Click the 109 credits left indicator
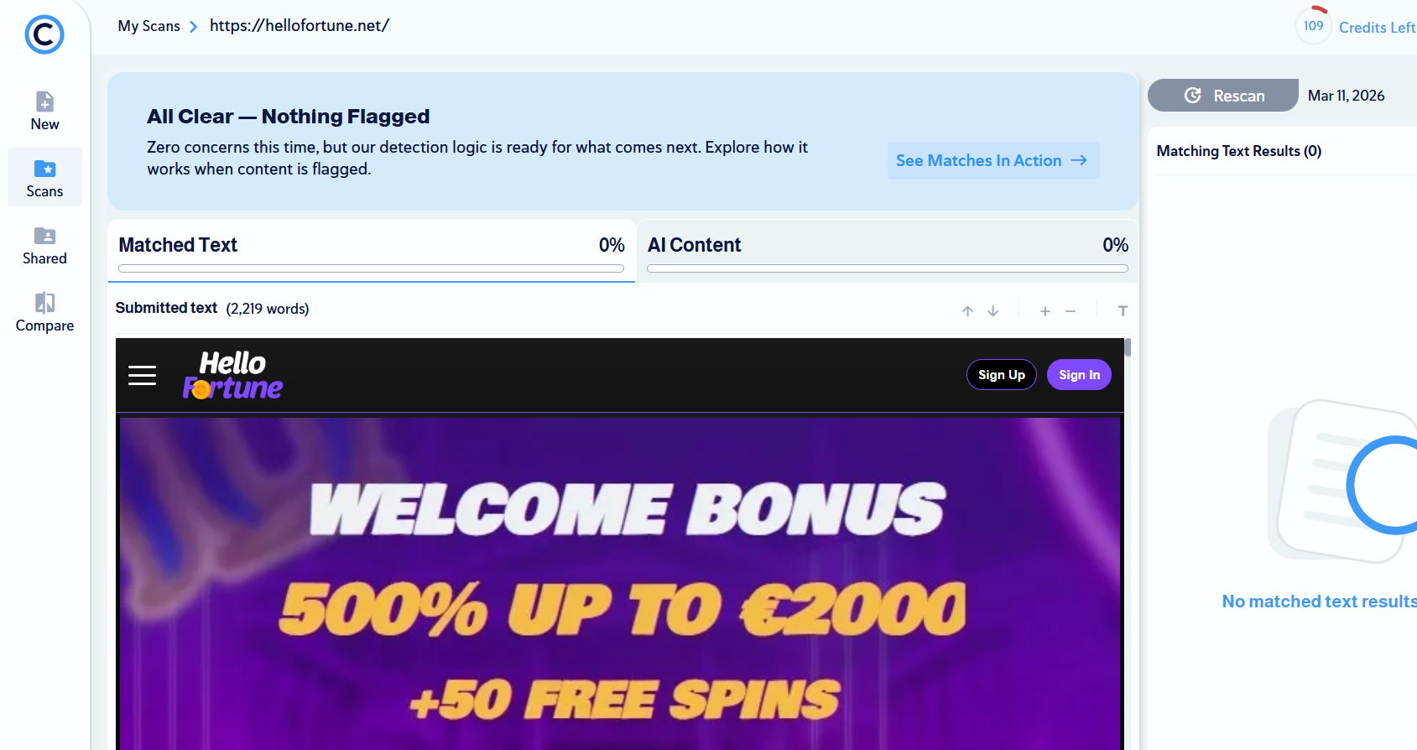 point(1356,27)
